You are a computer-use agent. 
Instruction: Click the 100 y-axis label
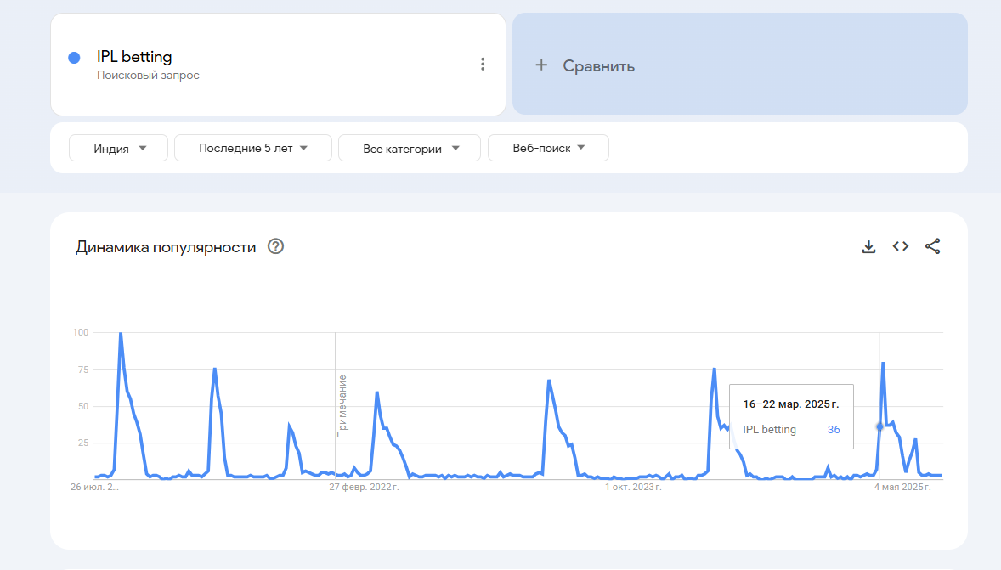[x=81, y=332]
